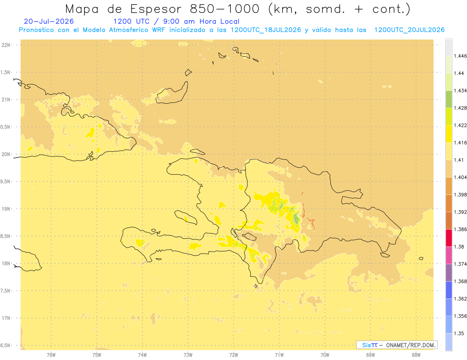Pick the purple legend swatch between 1.368 and 1.374
The height and width of the screenshot is (360, 467).
coord(449,273)
